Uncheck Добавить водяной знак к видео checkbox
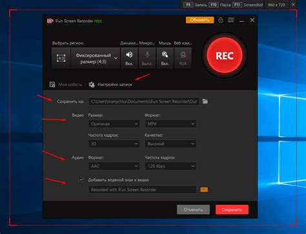This screenshot has height=234, width=306. point(81,179)
